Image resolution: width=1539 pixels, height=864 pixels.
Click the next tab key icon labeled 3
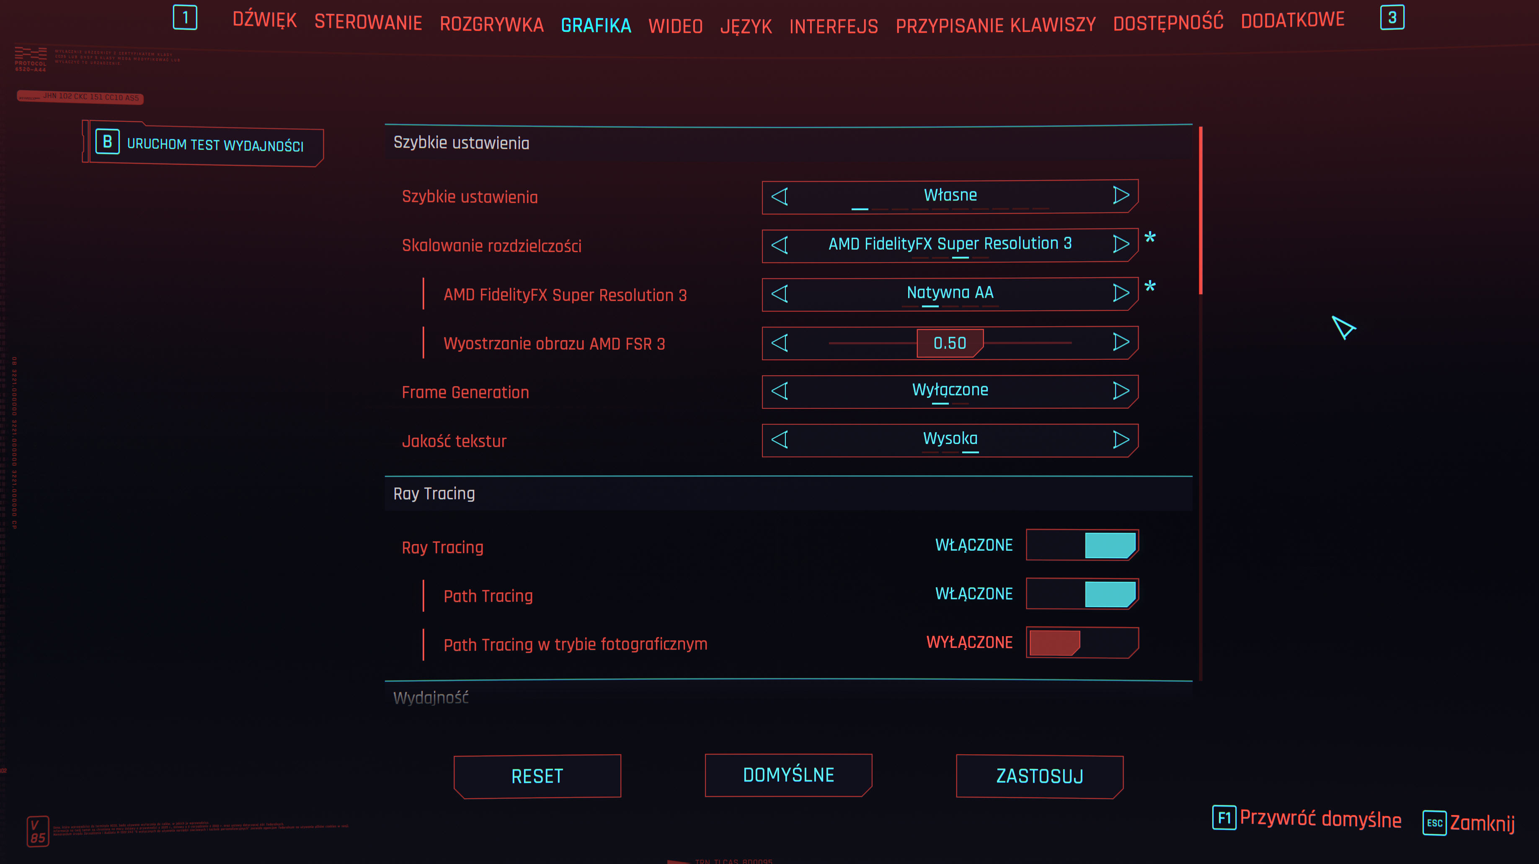1392,17
